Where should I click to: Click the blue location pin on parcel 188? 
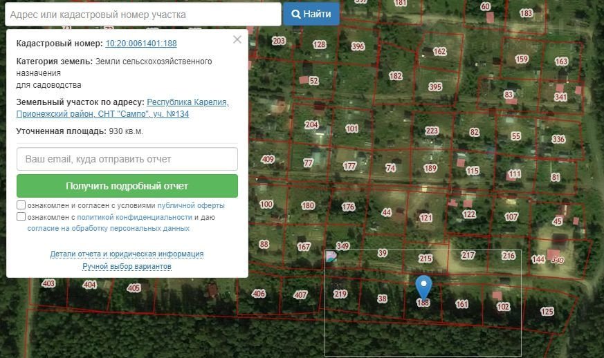click(423, 286)
